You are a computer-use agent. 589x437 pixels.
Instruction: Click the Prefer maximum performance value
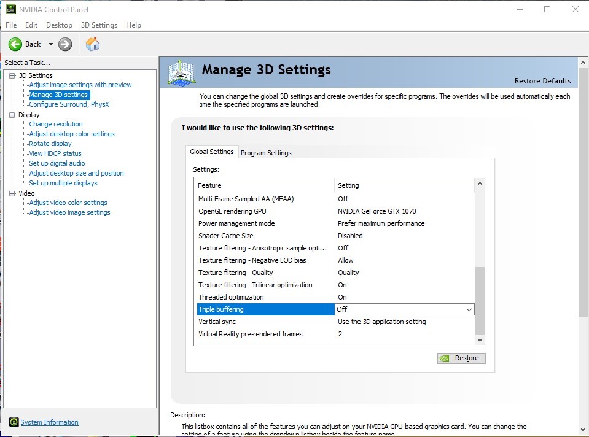(381, 223)
